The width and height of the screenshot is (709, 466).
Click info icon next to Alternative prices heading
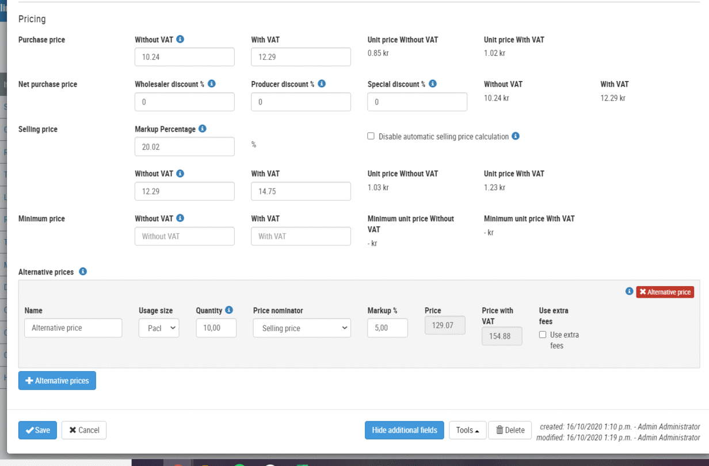point(83,271)
